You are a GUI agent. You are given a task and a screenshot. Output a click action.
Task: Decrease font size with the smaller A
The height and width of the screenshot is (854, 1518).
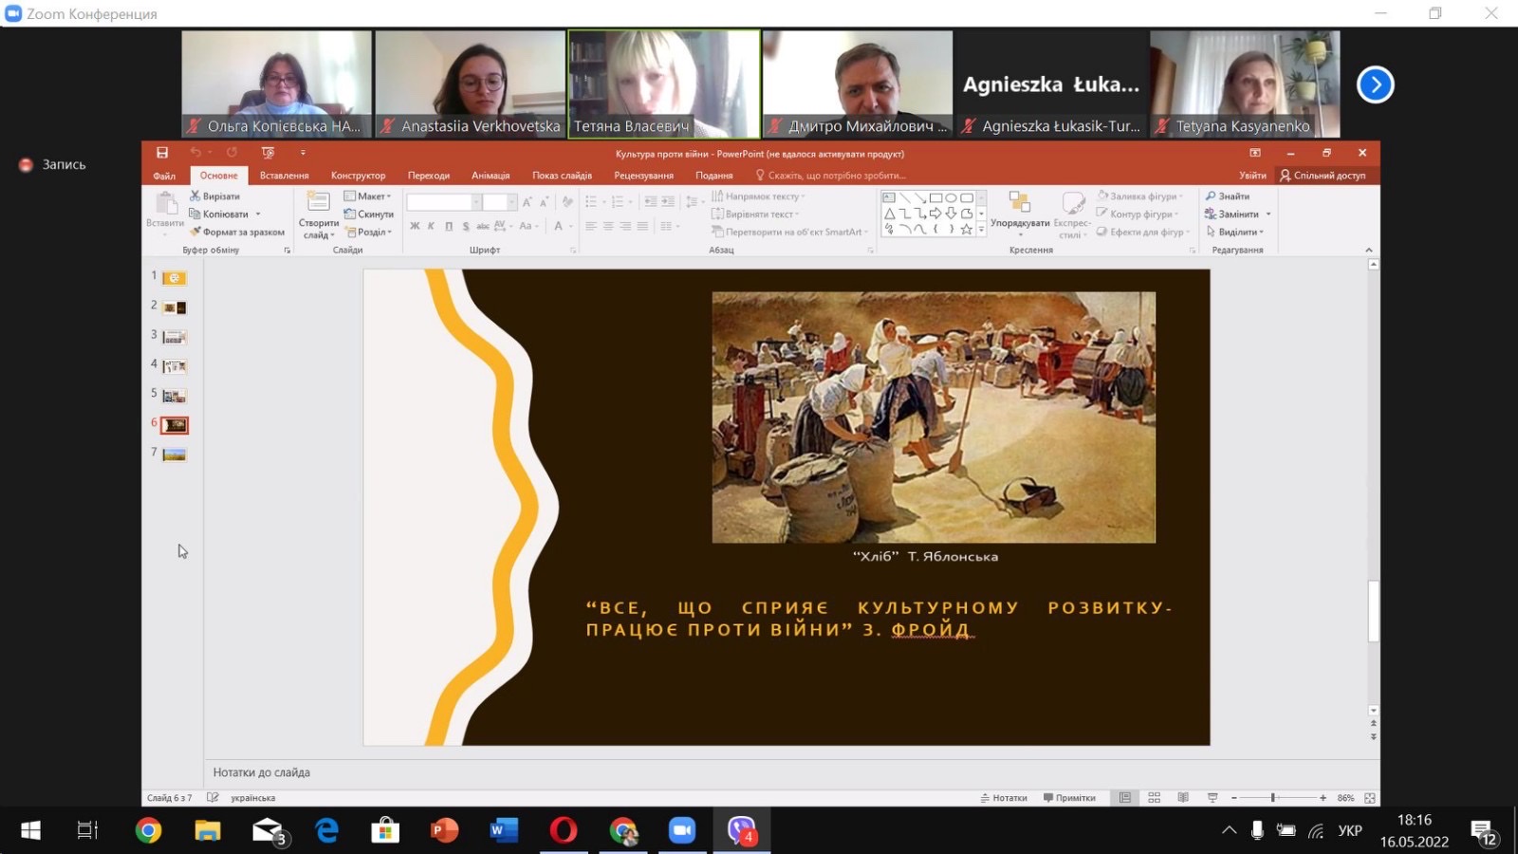pyautogui.click(x=544, y=202)
